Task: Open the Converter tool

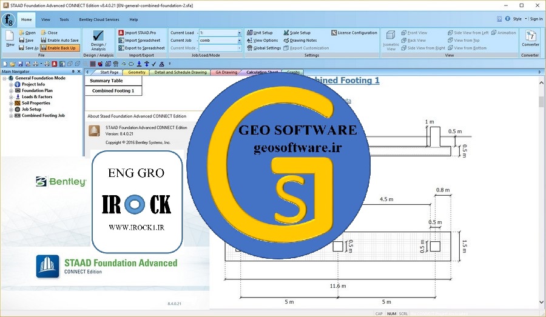Action: [530, 40]
